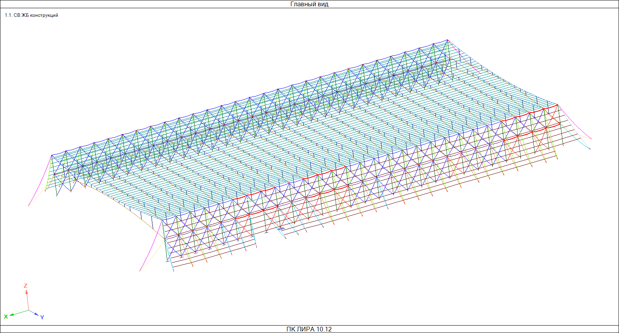The height and width of the screenshot is (333, 619).
Task: Click the "ПК ЛИРА 10.12" footer text
Action: click(x=309, y=329)
